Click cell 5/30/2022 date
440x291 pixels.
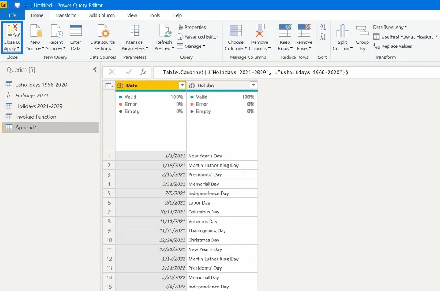tap(151, 277)
